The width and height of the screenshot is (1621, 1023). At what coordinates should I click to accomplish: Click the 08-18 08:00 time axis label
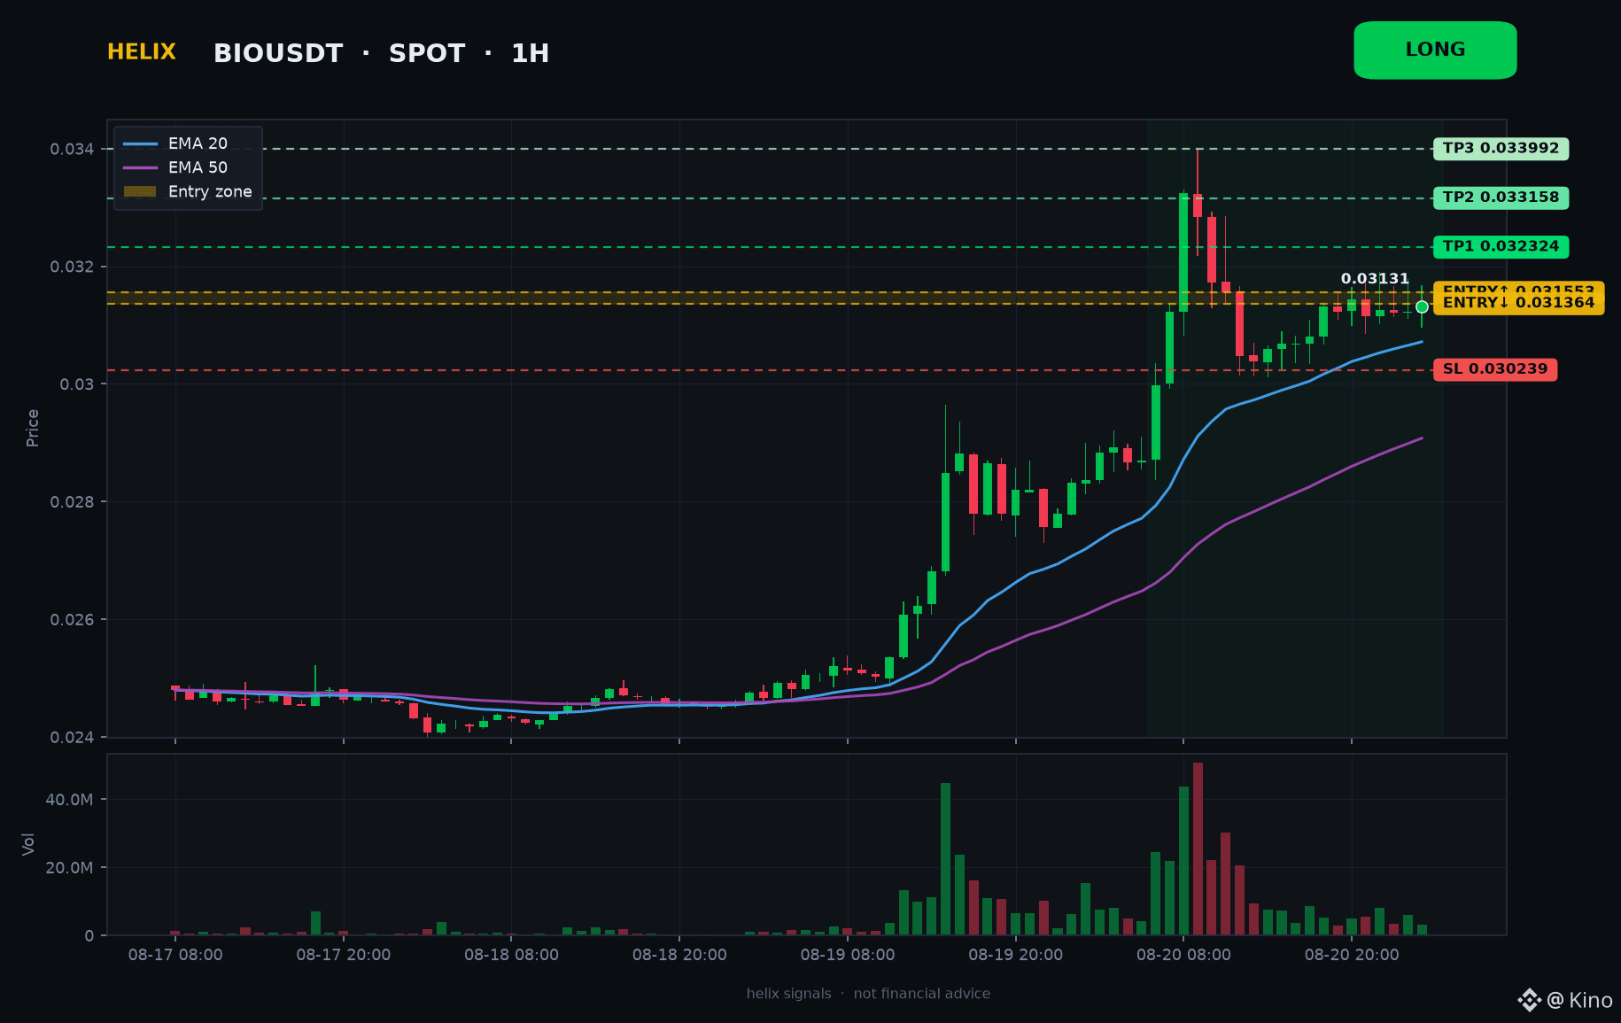click(x=511, y=955)
